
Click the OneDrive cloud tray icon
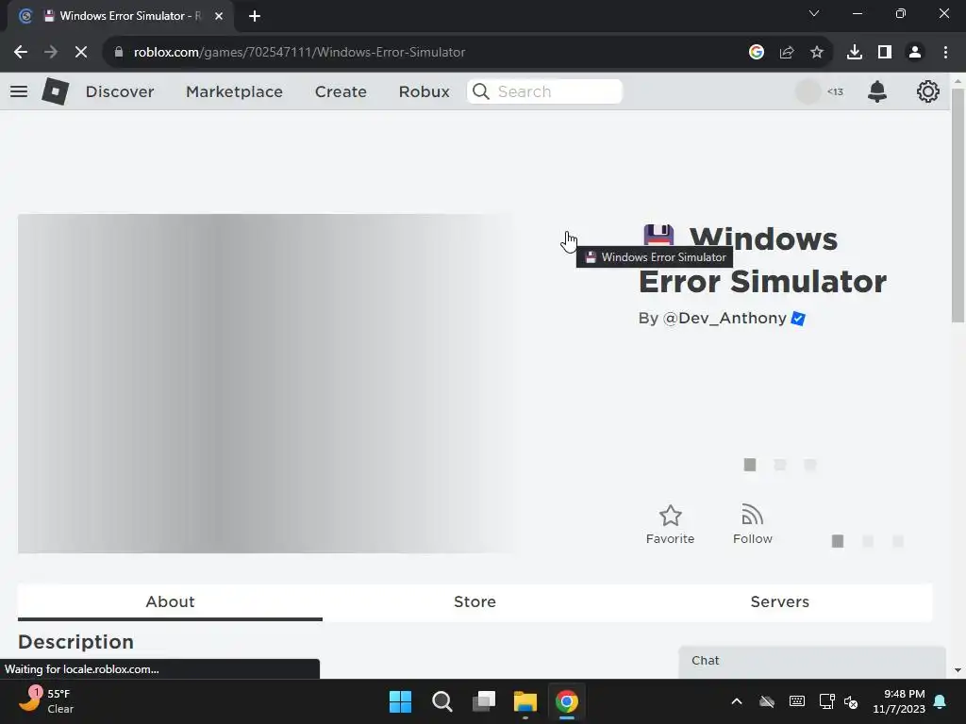(x=766, y=701)
